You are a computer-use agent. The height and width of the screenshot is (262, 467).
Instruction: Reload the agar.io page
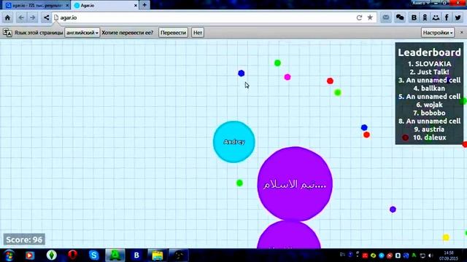point(359,17)
